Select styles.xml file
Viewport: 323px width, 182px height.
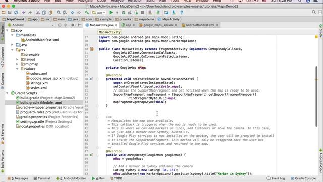36,88
